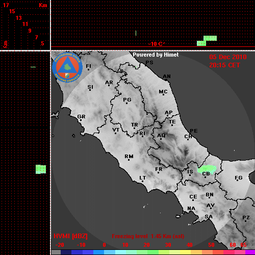This screenshot has width=255, height=255.
Task: Click the PG city marker
Action: click(x=126, y=103)
